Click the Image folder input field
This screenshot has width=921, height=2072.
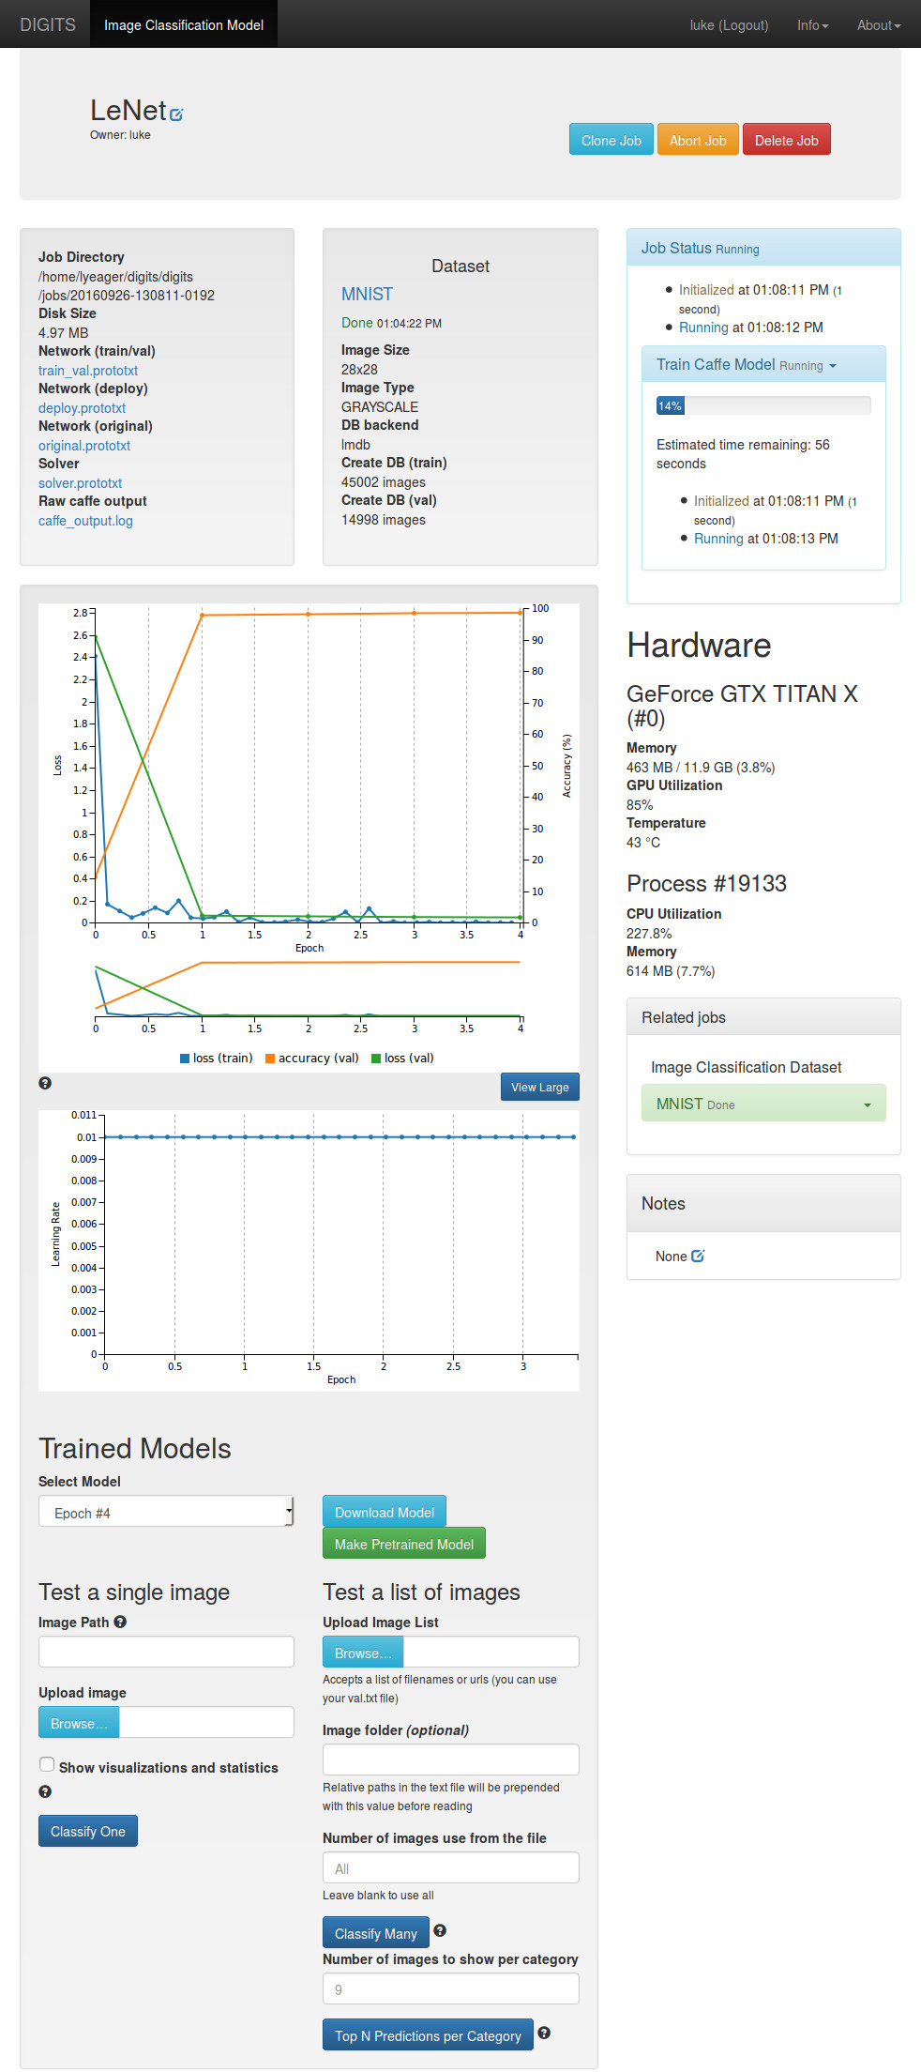450,1760
